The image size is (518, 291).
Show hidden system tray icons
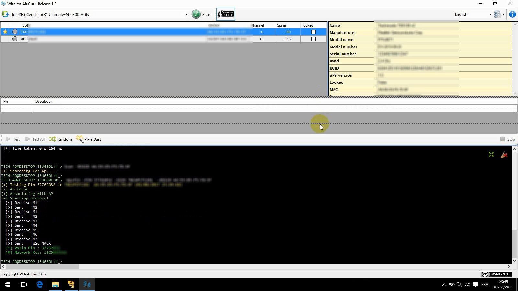point(444,285)
